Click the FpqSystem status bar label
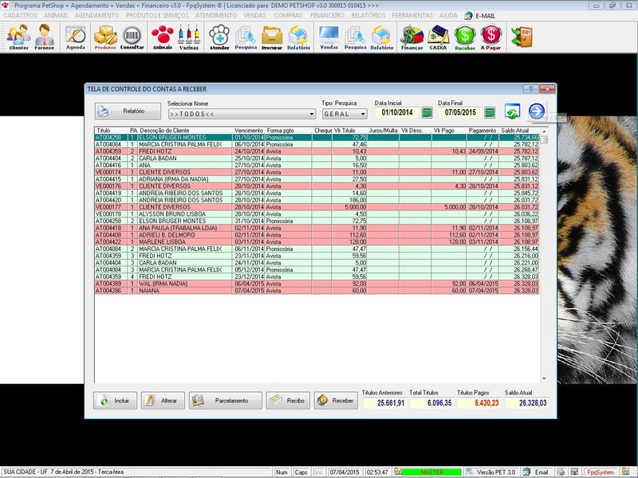Image resolution: width=638 pixels, height=478 pixels. (600, 472)
